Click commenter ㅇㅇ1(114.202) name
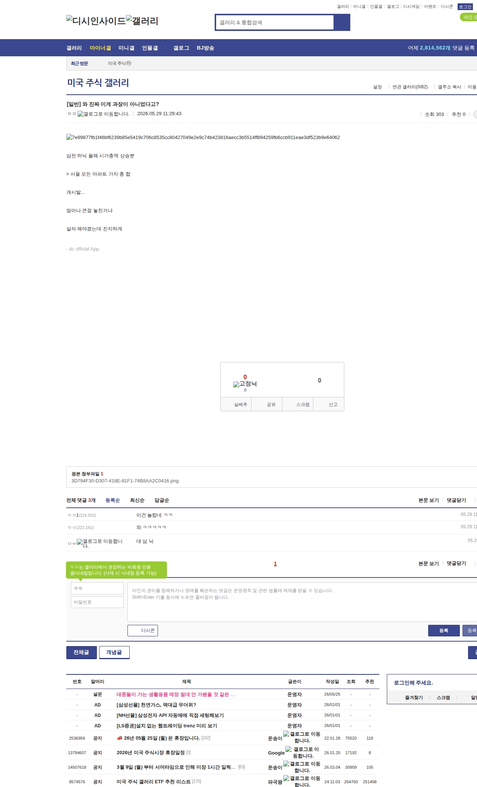Viewport: 477px width, 787px height. click(82, 515)
